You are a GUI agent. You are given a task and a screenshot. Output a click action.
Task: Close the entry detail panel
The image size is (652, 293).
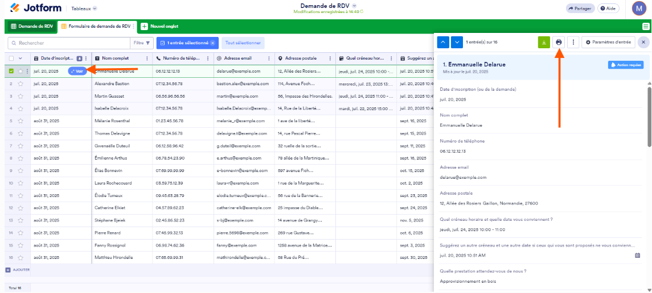click(x=643, y=42)
